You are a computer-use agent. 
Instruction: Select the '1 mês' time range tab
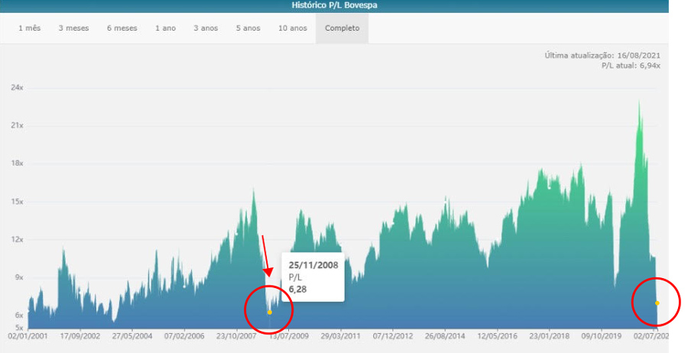coord(30,28)
